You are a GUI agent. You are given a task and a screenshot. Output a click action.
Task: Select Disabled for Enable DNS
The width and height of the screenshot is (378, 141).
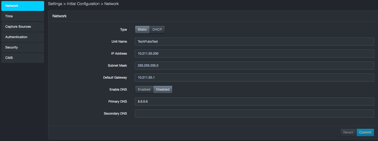(163, 90)
